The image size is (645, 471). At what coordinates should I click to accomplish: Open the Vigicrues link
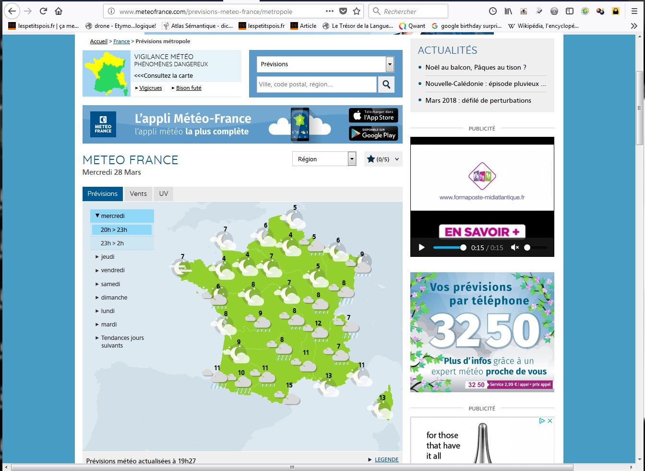(150, 88)
